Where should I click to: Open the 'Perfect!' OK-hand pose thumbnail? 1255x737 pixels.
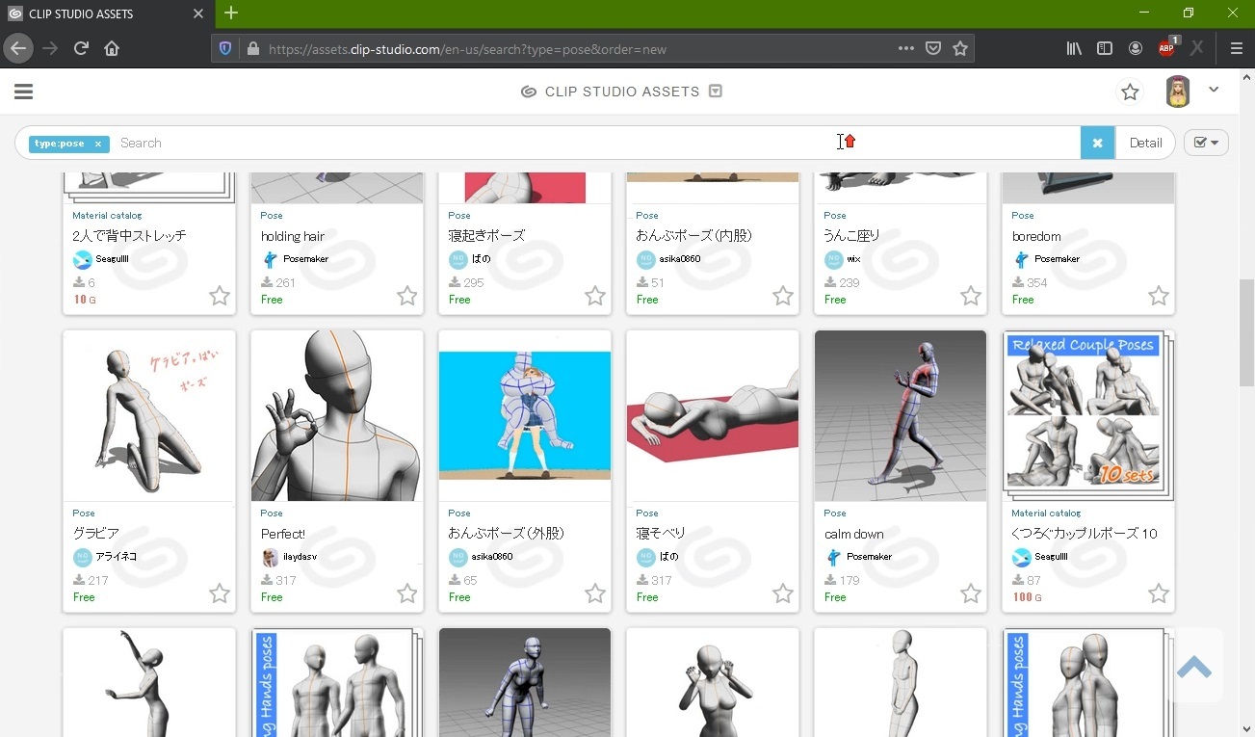coord(337,416)
